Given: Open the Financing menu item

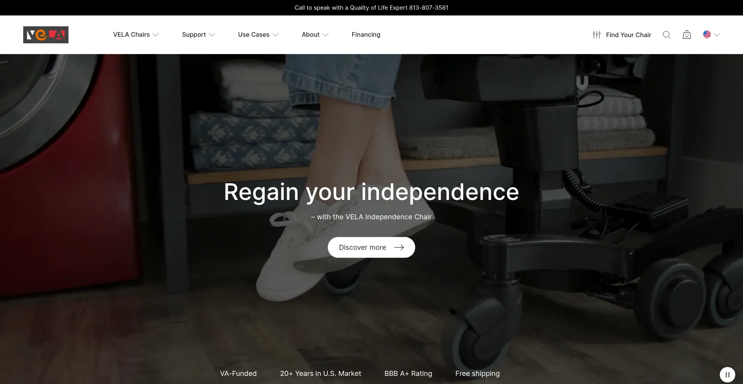Looking at the screenshot, I should [x=366, y=34].
